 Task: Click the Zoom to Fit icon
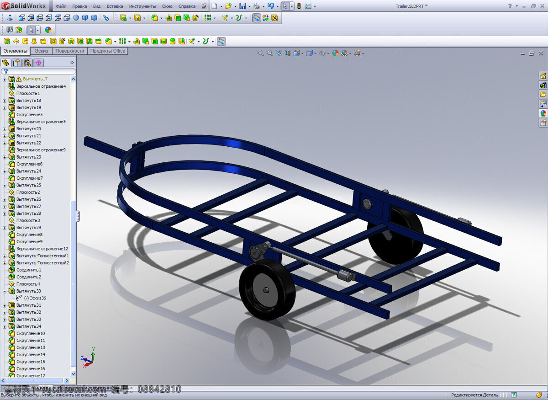pyautogui.click(x=261, y=53)
